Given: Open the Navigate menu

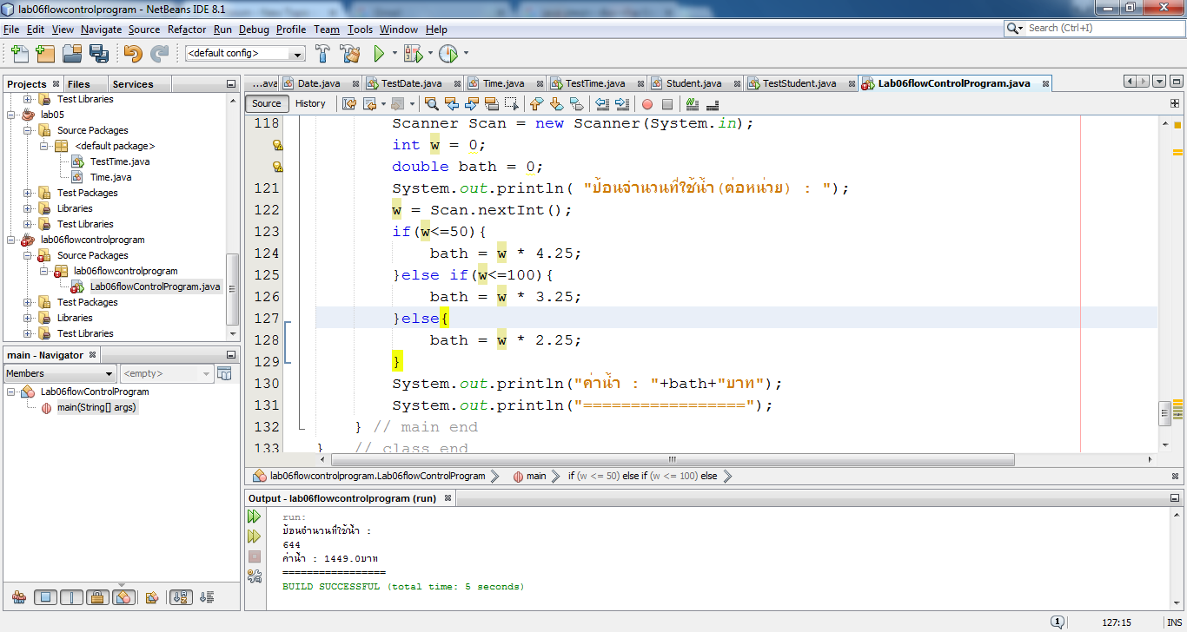Looking at the screenshot, I should pos(102,30).
